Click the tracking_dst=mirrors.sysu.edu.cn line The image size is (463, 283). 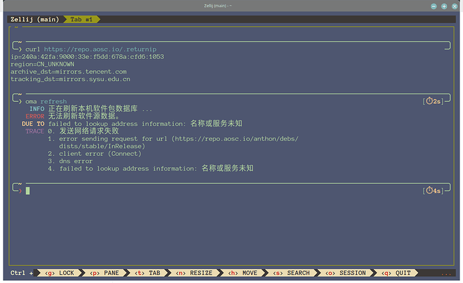click(x=70, y=79)
